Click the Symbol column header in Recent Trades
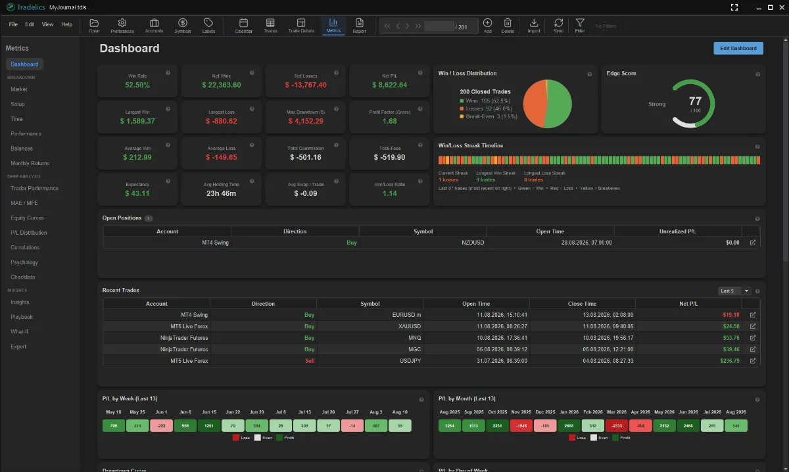Image resolution: width=789 pixels, height=472 pixels. (370, 304)
